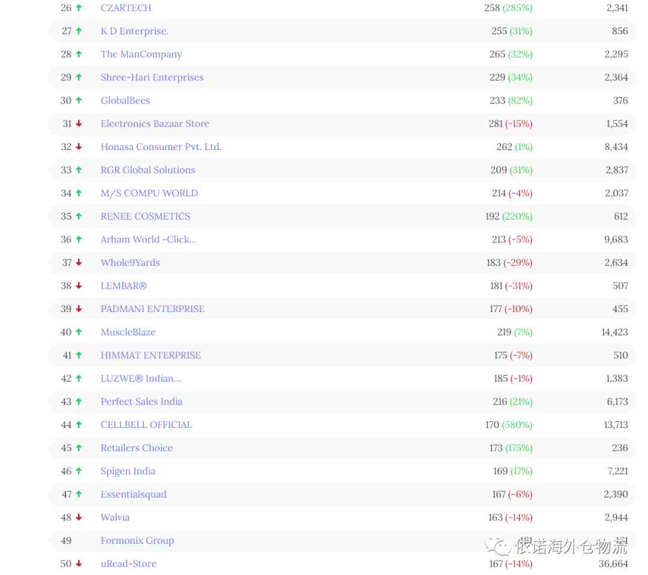648x575 pixels.
Task: Open Honasa Consumer Pvt. Ltd. link
Action: (x=161, y=146)
